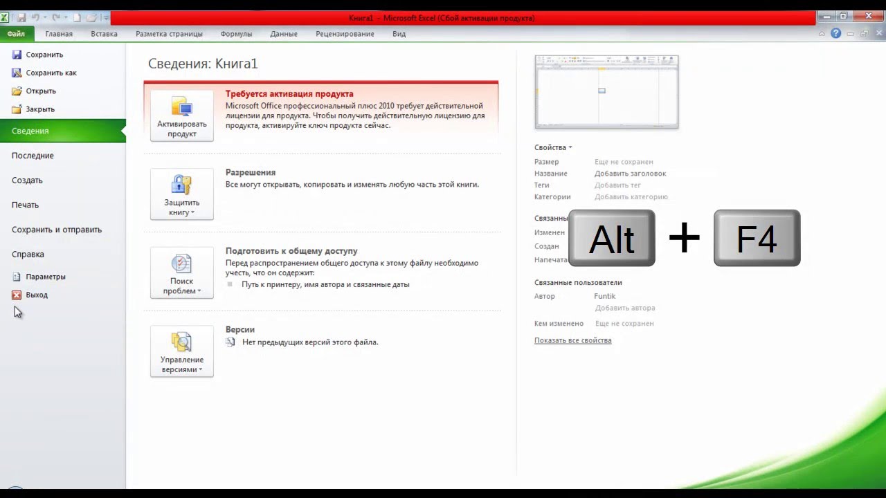This screenshot has height=498, width=886.
Task: Click the red Выход exit icon
Action: [17, 295]
